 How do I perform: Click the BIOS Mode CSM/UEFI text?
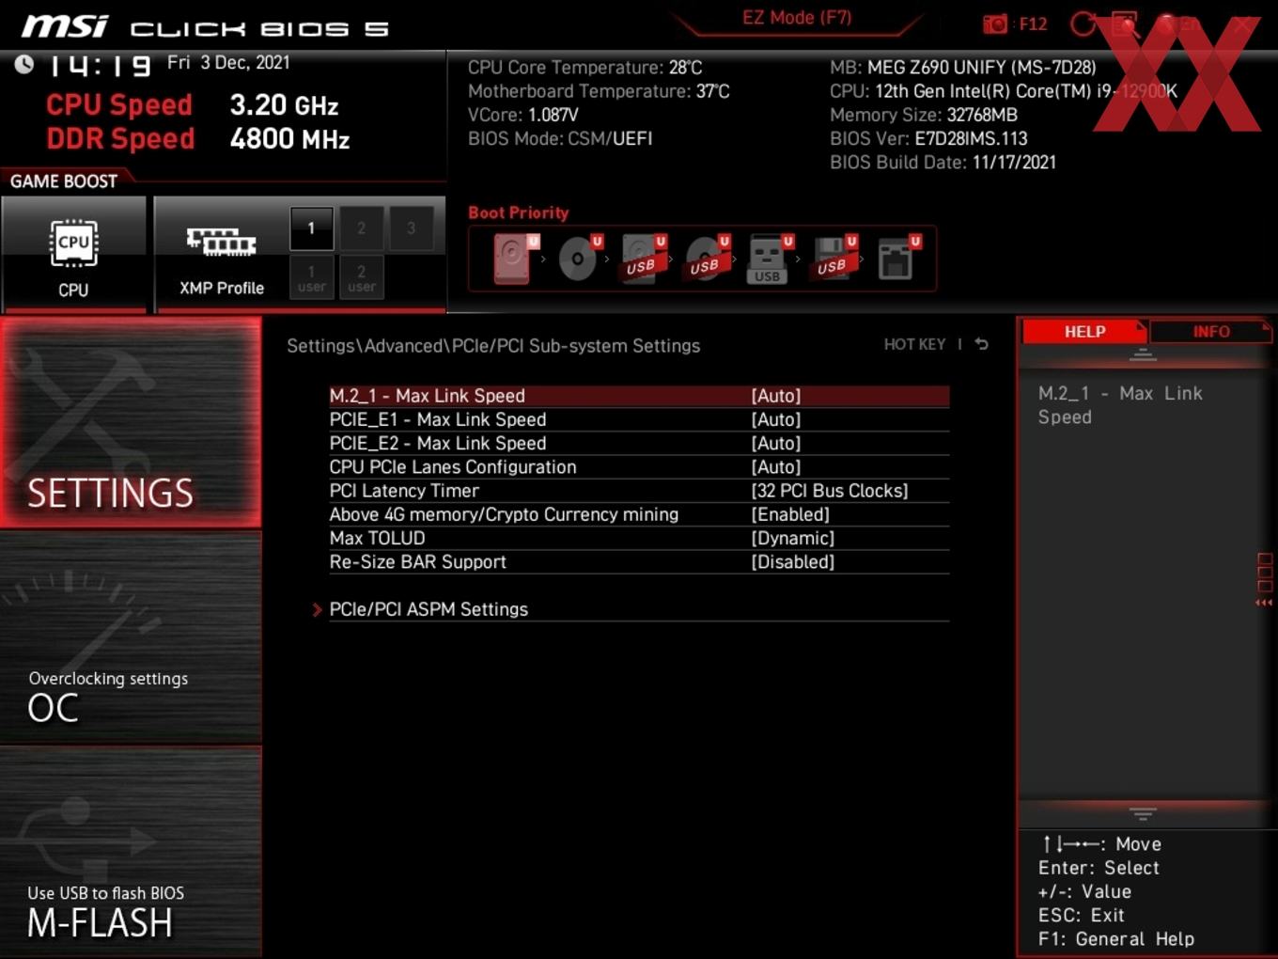point(560,138)
